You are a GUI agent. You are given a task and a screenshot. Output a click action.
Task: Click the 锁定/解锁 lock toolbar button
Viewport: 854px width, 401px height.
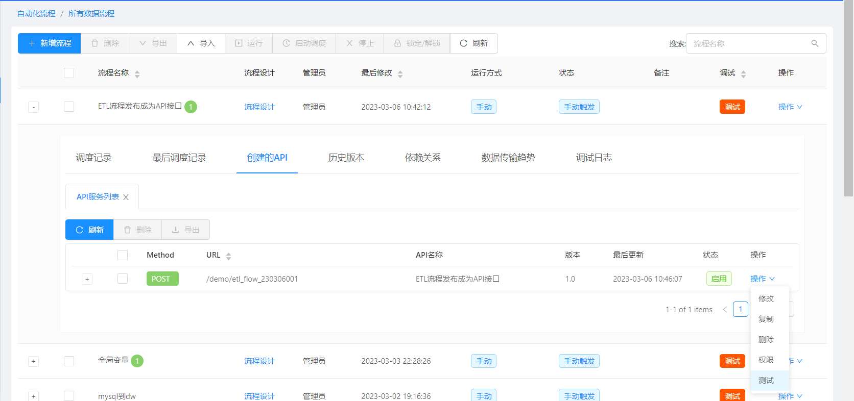coord(417,43)
